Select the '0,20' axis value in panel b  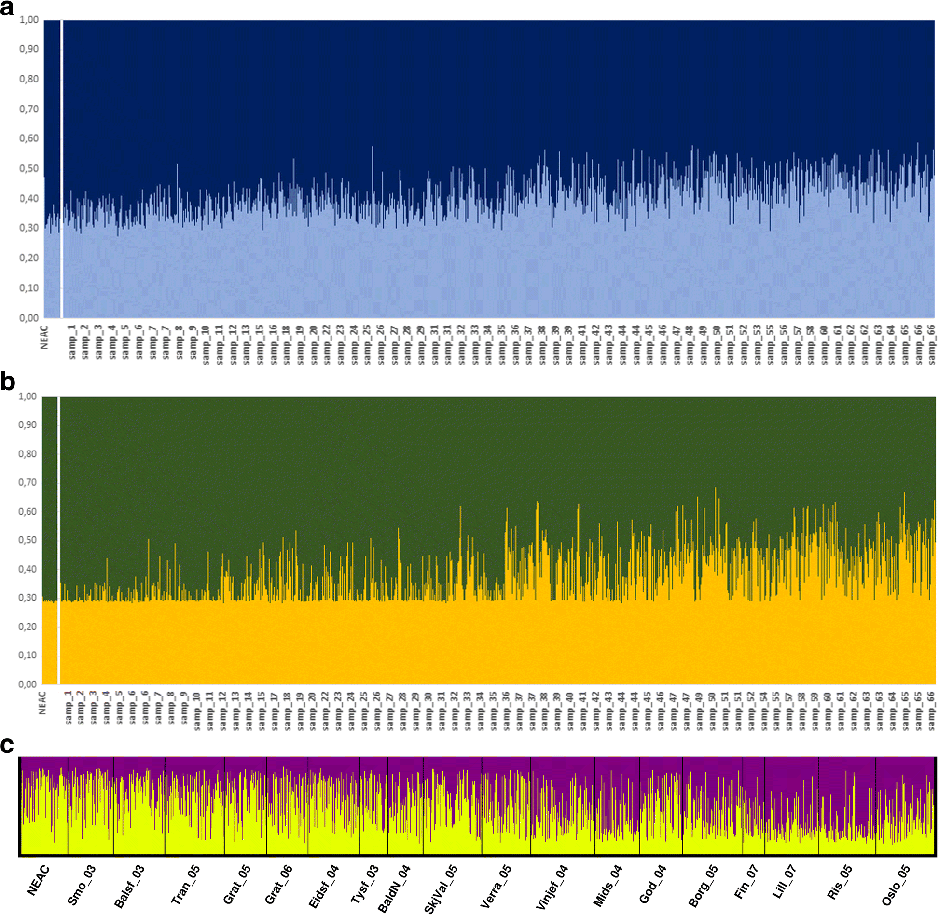pos(28,627)
